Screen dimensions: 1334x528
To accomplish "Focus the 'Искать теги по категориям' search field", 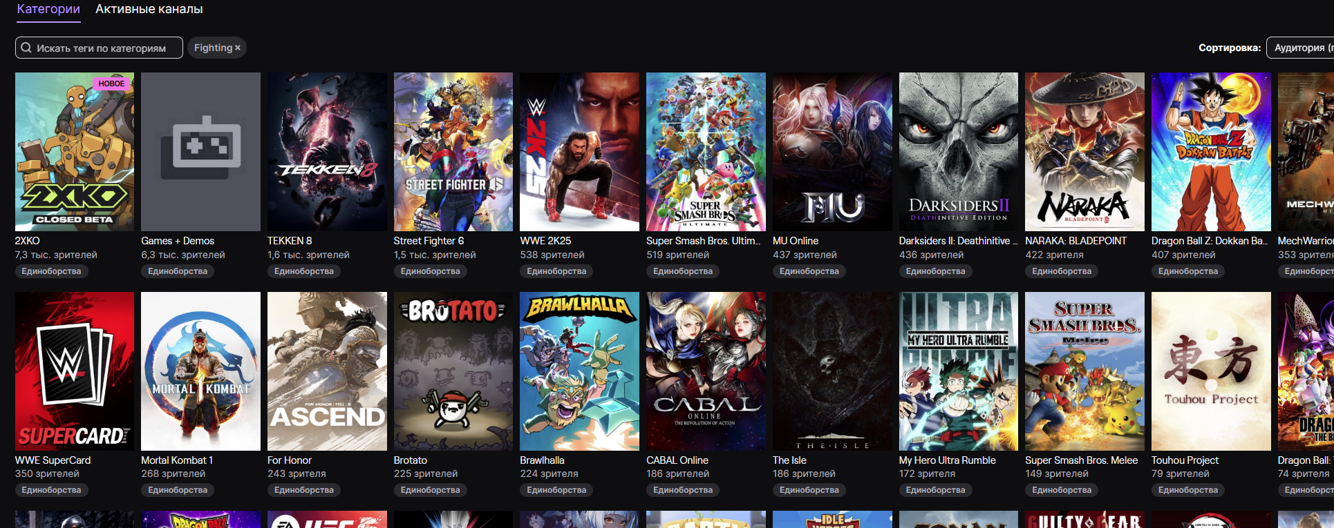I will 99,48.
